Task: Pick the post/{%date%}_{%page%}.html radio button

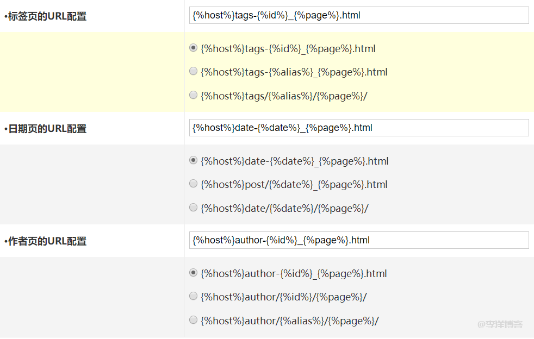Action: [193, 184]
